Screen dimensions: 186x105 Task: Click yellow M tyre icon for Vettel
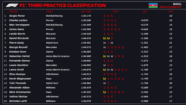(x=104, y=56)
